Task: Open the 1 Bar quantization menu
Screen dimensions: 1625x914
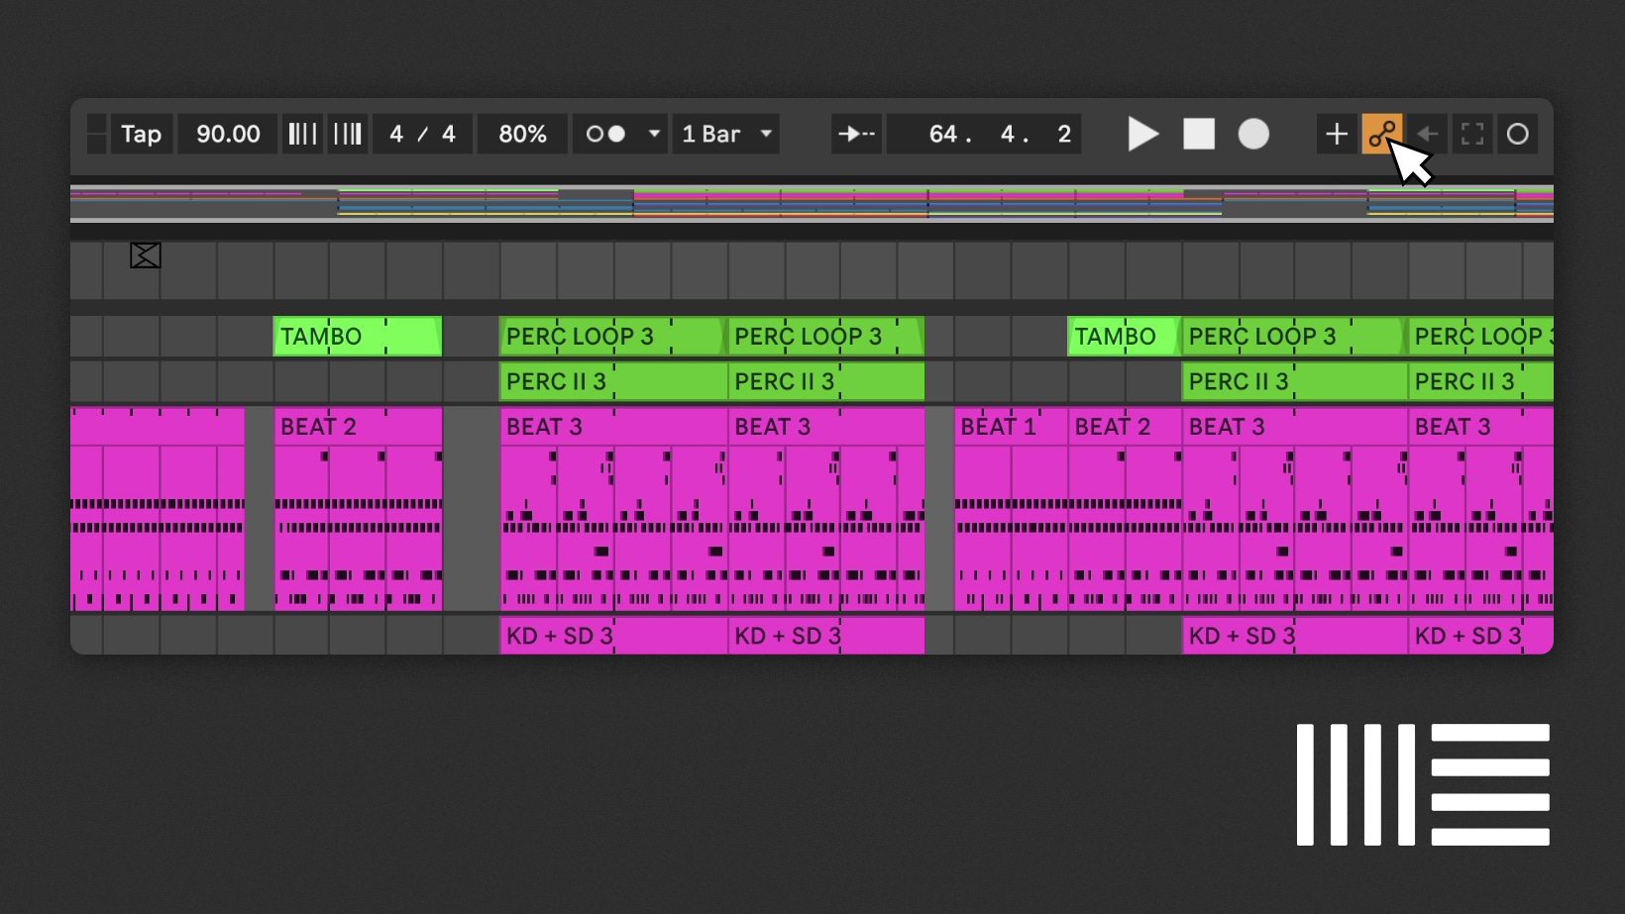Action: tap(726, 134)
